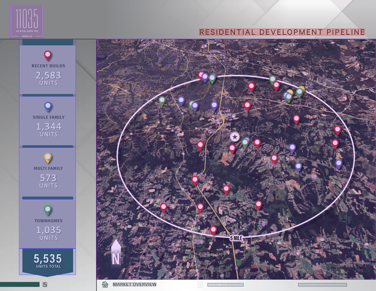The image size is (376, 291).
Task: Click the red pin beside the 5 MILE label
Action: pyautogui.click(x=213, y=230)
